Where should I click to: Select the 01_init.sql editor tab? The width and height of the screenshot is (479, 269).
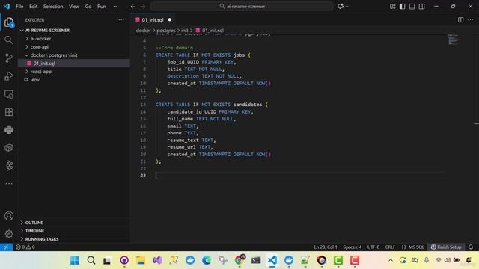(x=153, y=20)
